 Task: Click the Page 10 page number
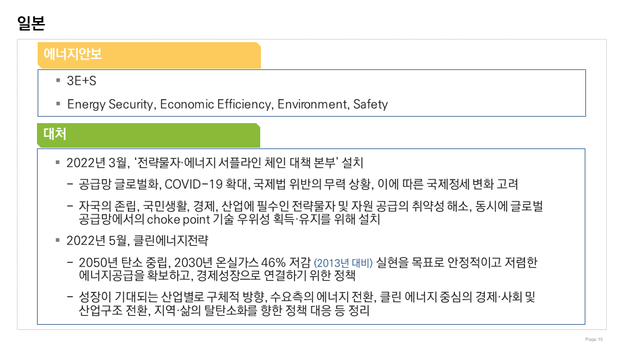[594, 340]
